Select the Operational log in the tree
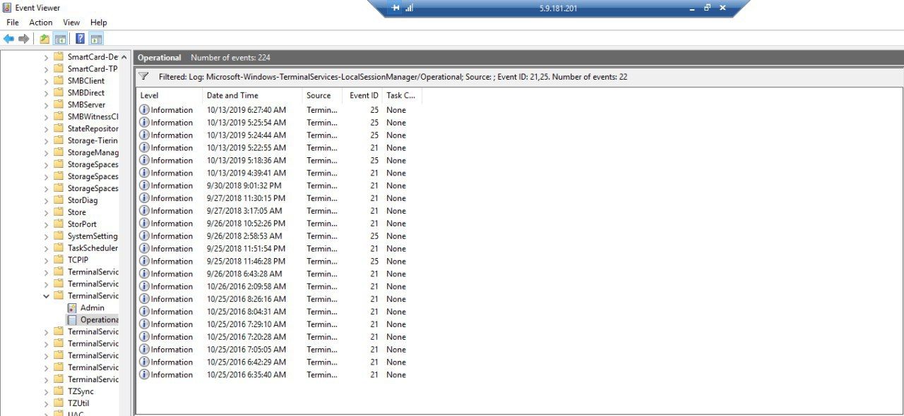This screenshot has width=904, height=416. (x=98, y=319)
